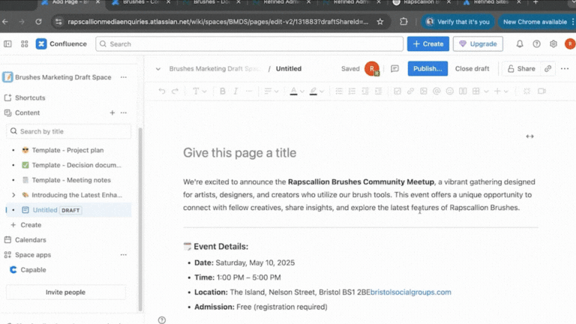Insert a table
Image resolution: width=576 pixels, height=324 pixels.
(476, 91)
